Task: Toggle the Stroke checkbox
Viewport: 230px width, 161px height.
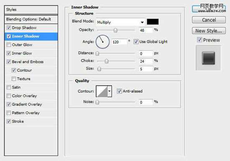Action: point(9,121)
